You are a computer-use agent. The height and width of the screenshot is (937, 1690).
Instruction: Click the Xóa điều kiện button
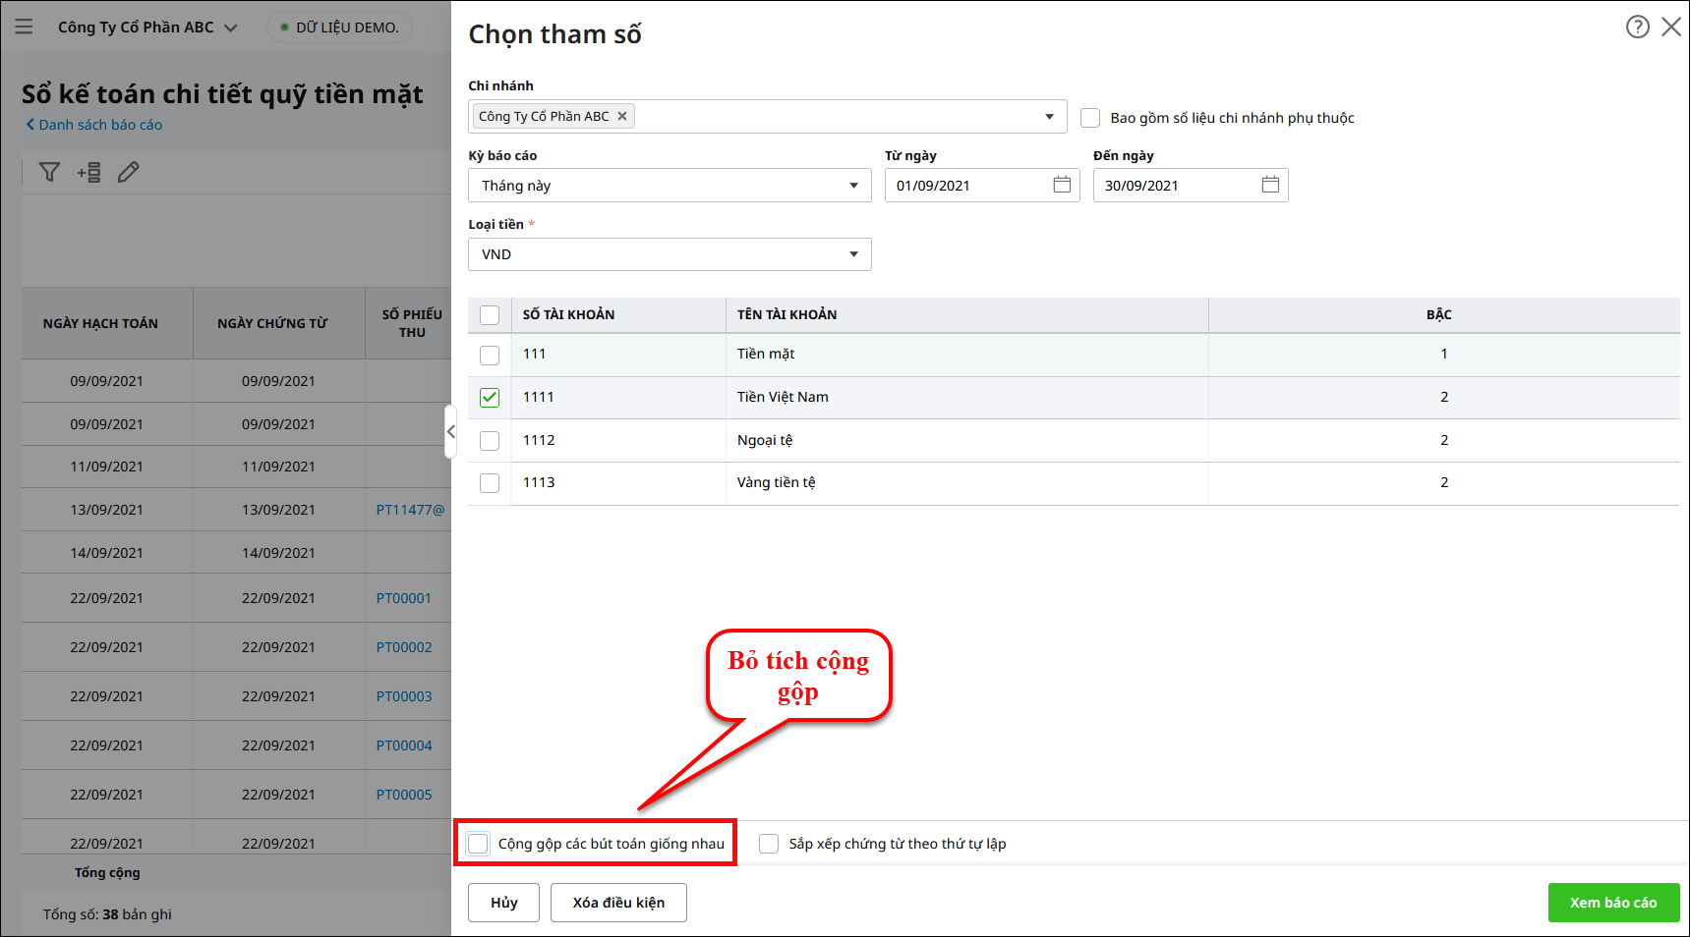click(618, 903)
